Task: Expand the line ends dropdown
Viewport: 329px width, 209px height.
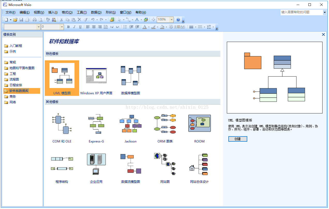Action: [213, 27]
